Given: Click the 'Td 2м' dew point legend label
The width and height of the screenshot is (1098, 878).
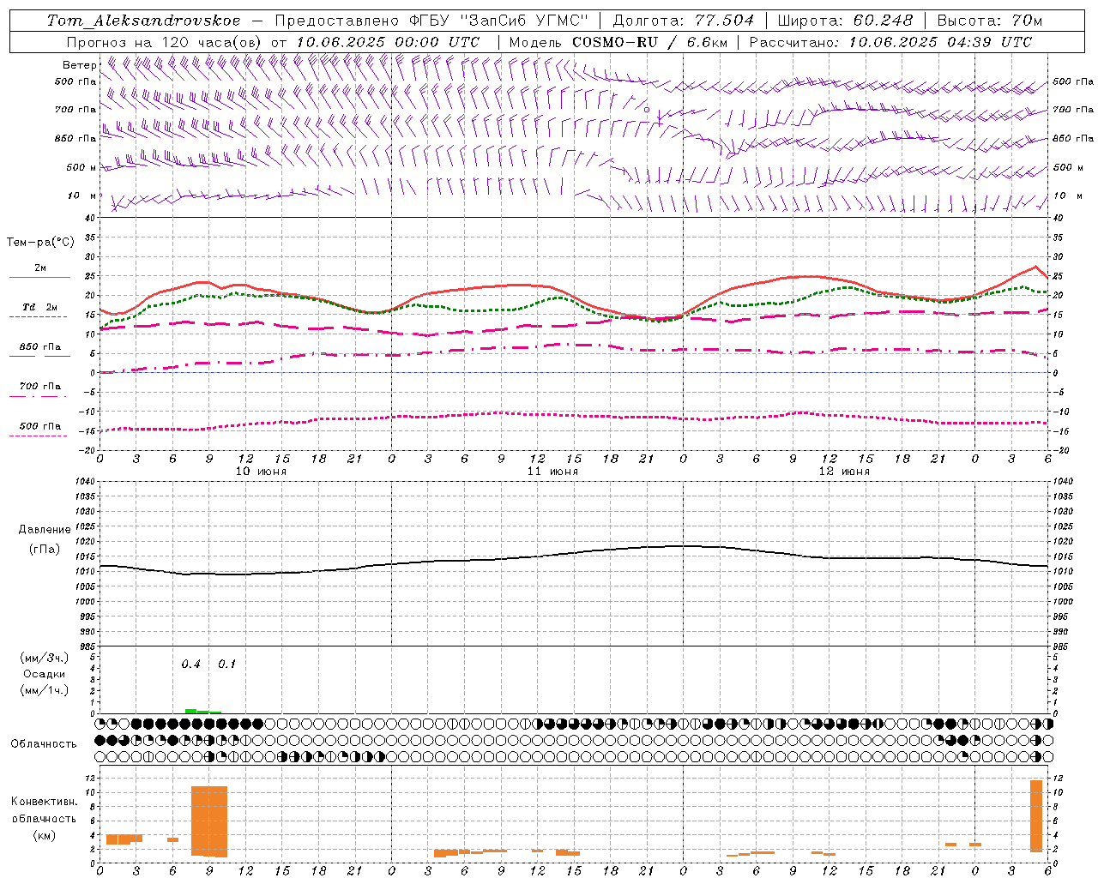Looking at the screenshot, I should pyautogui.click(x=40, y=307).
